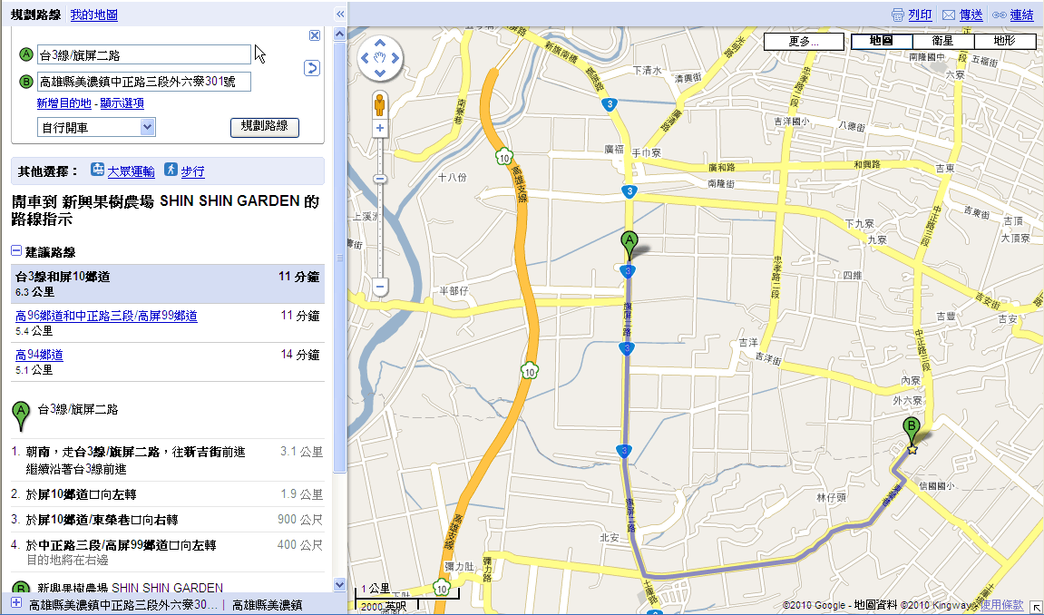Click the sidebar scrollbar thumb

pyautogui.click(x=339, y=256)
